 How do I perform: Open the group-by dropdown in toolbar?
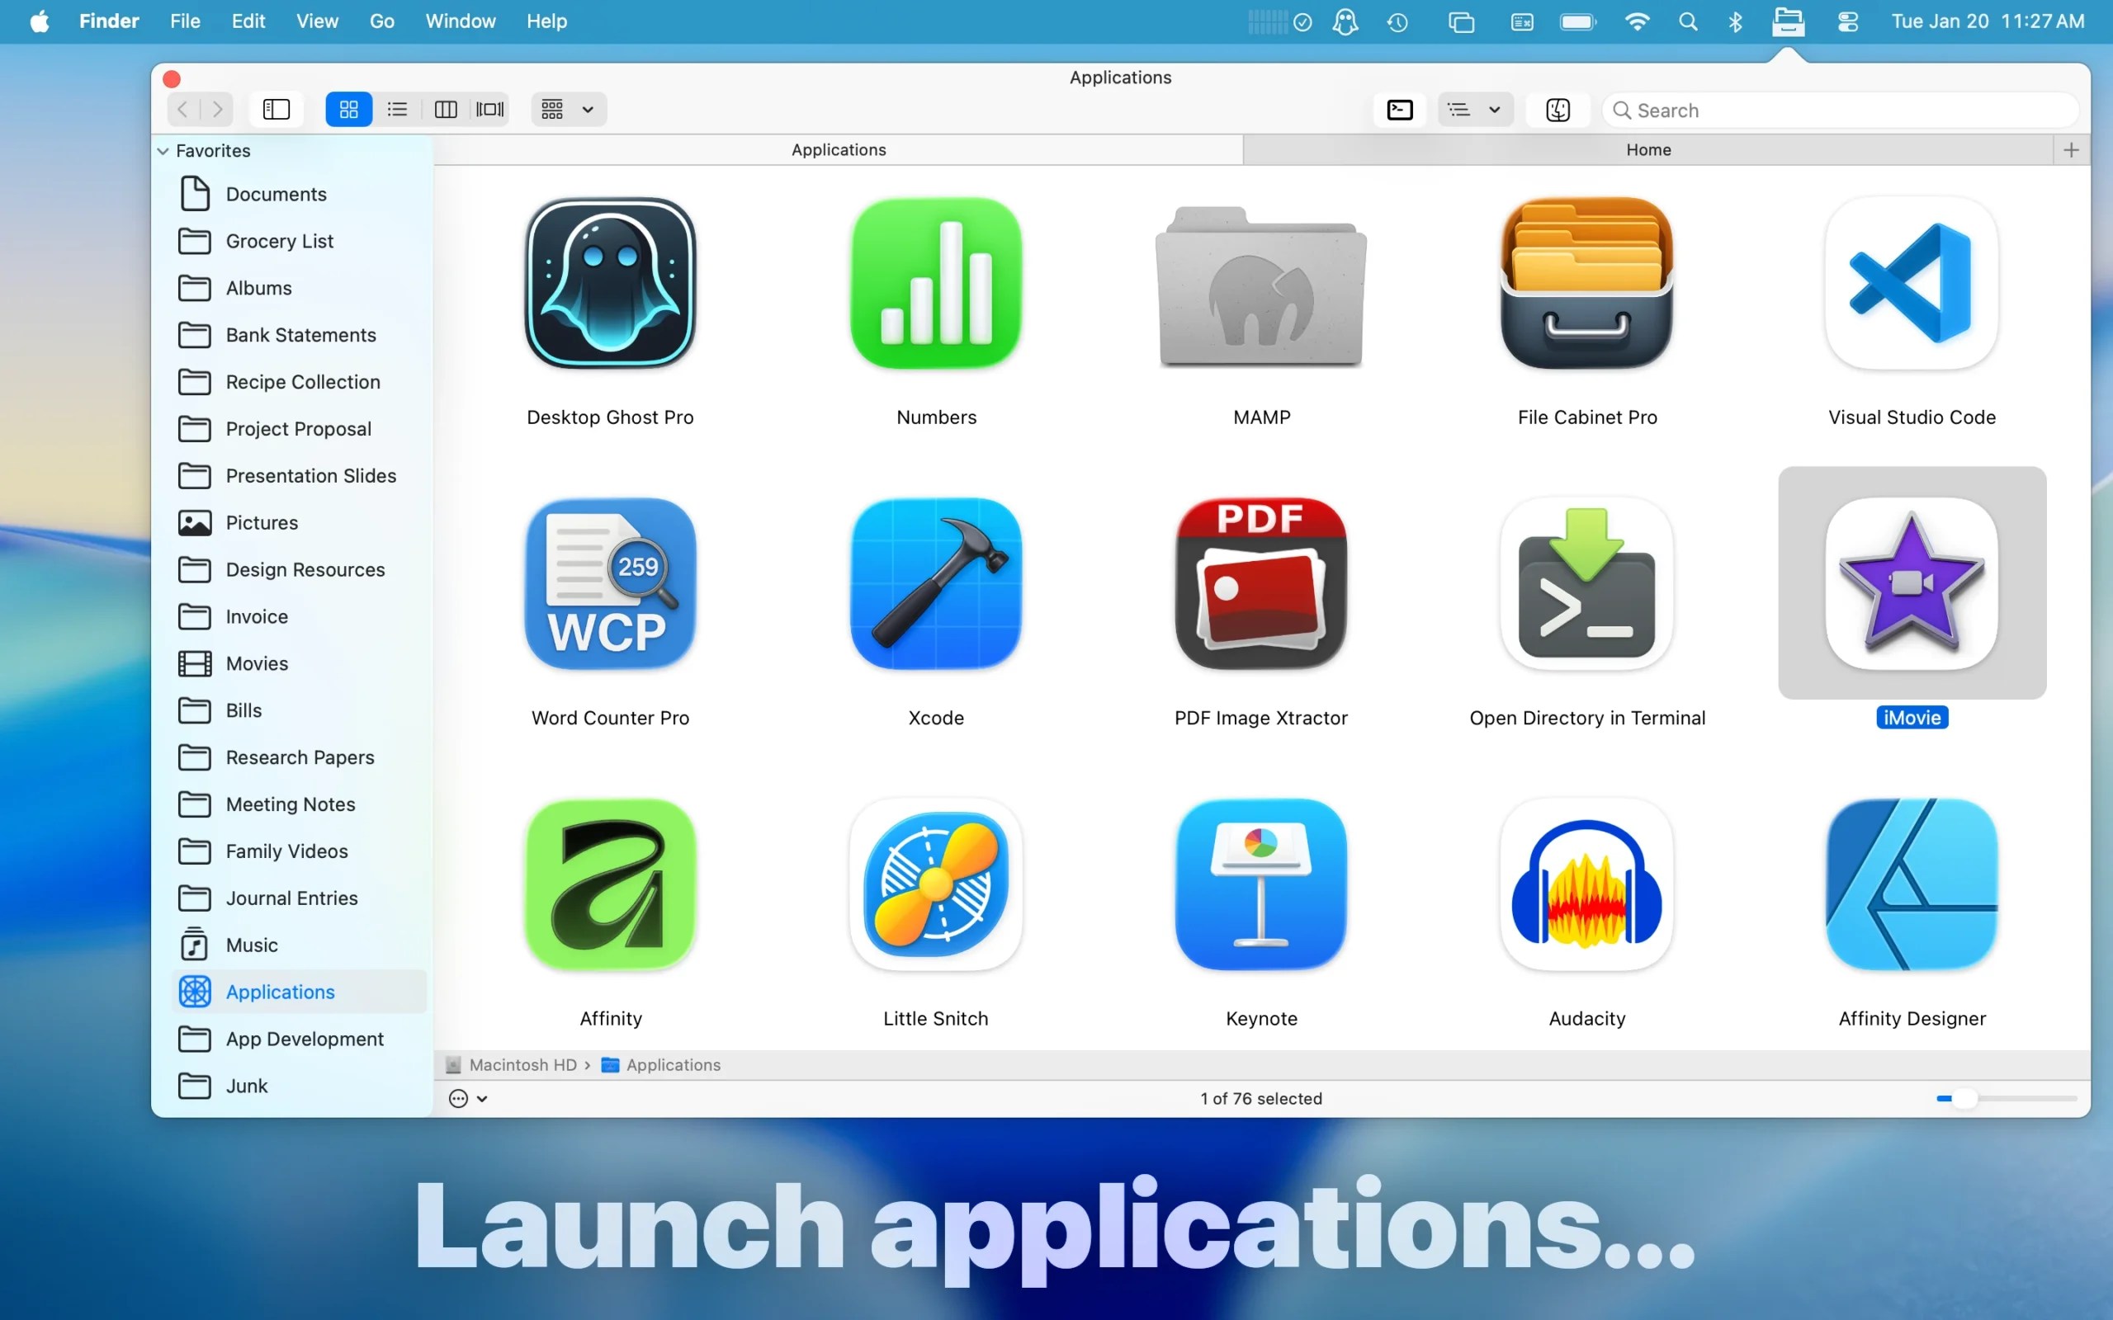coord(568,109)
